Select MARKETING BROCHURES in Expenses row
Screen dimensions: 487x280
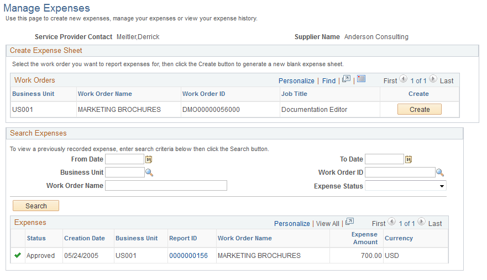click(x=259, y=256)
